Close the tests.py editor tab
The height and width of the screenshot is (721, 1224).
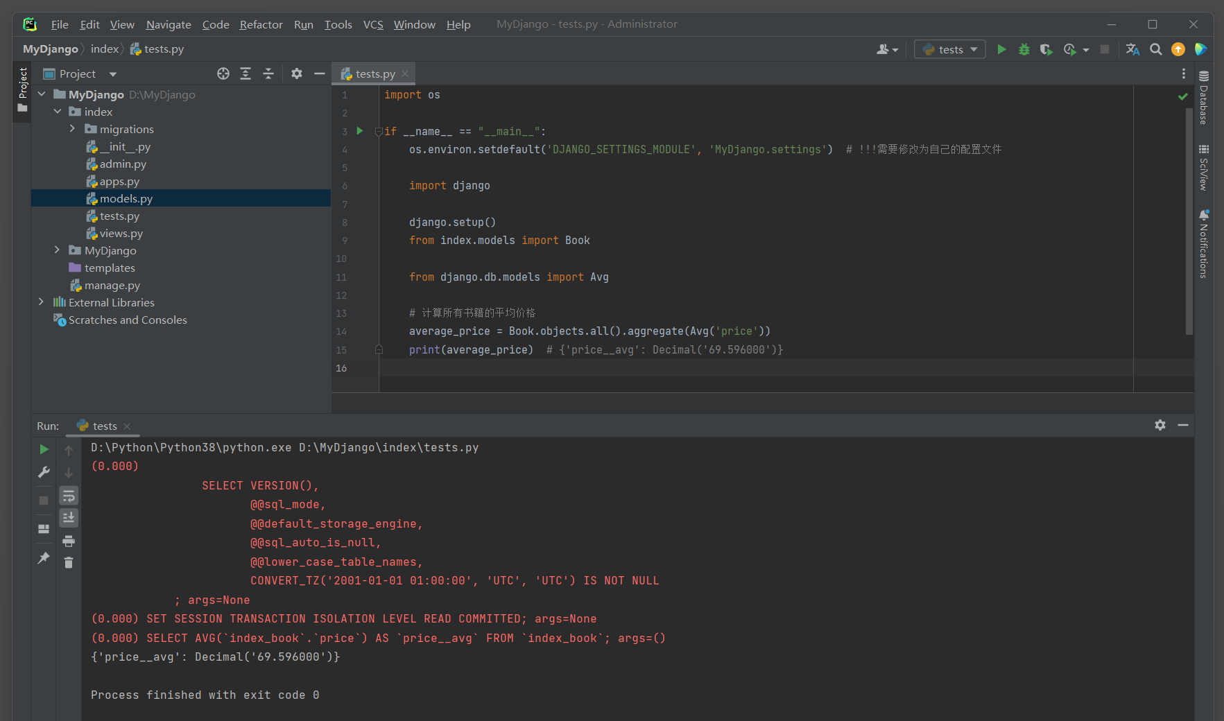pyautogui.click(x=405, y=73)
